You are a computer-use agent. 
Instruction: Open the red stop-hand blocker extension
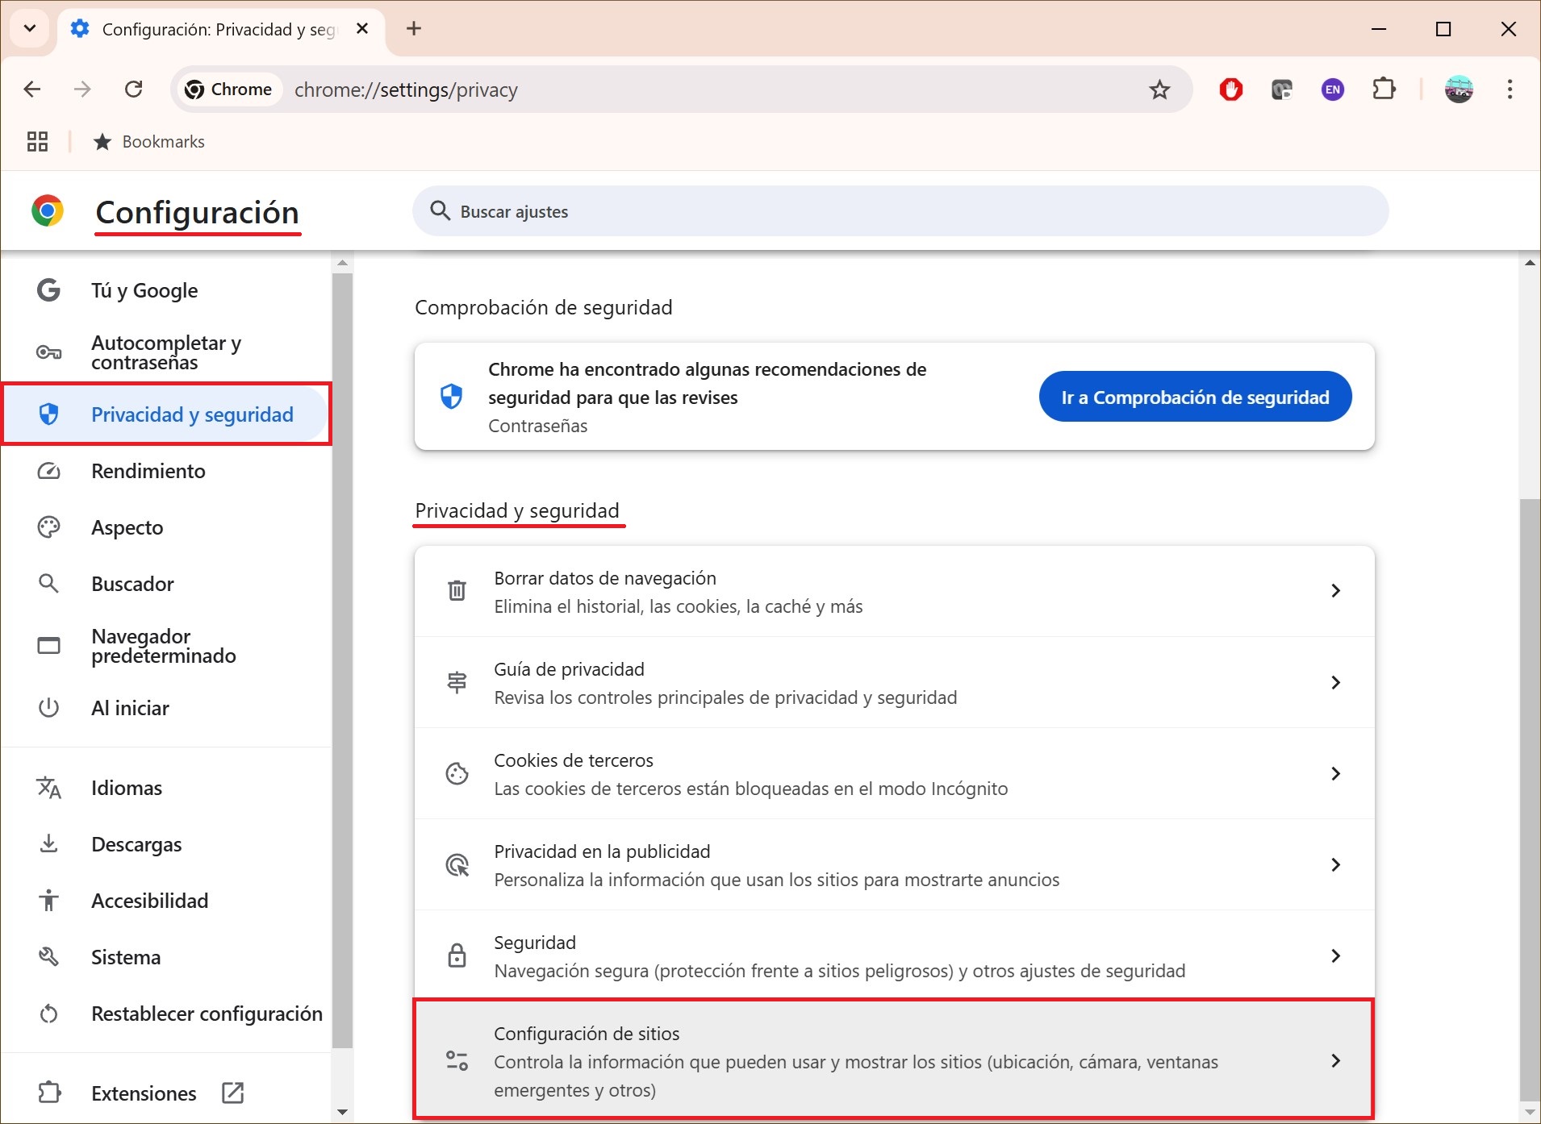(x=1231, y=90)
